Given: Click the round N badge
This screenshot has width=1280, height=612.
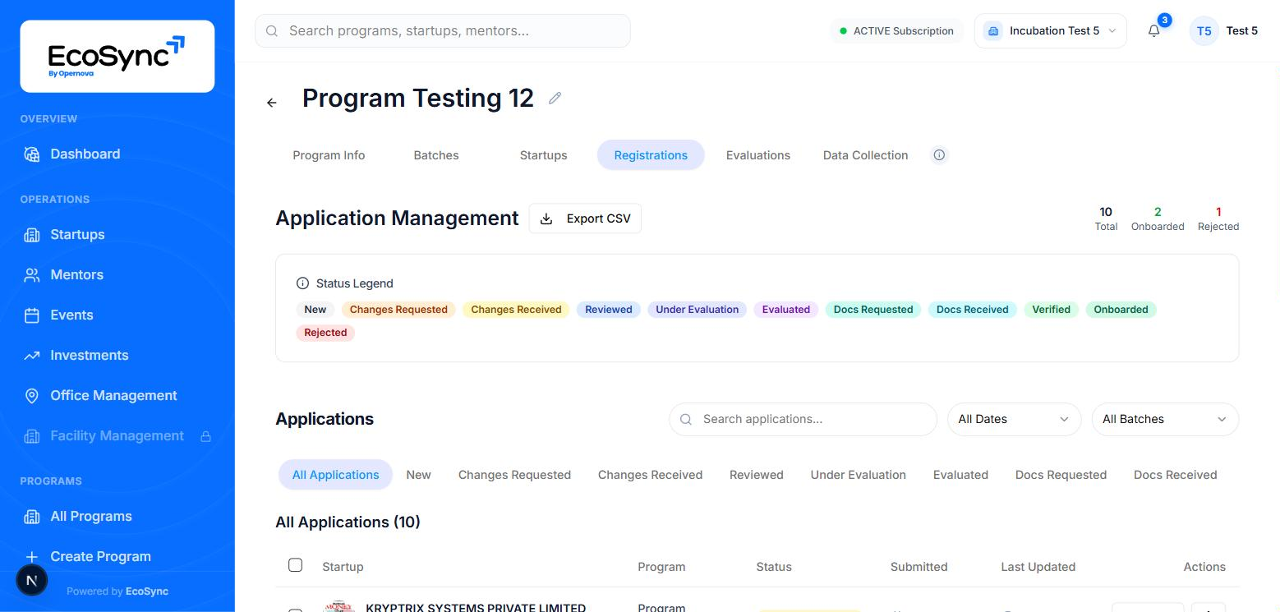Looking at the screenshot, I should pyautogui.click(x=32, y=580).
